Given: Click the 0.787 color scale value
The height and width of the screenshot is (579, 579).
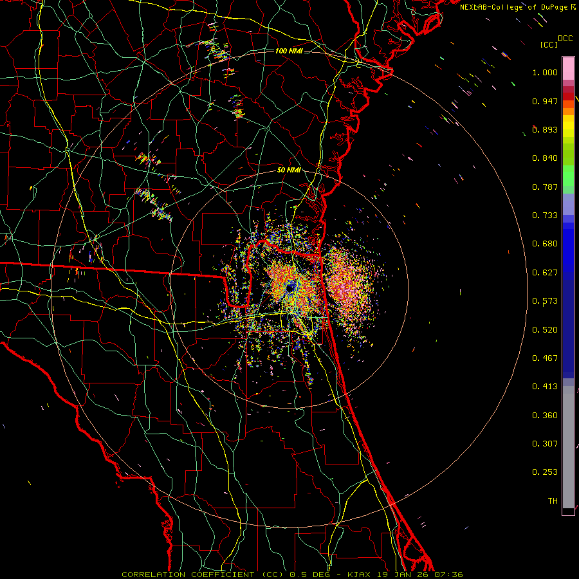Looking at the screenshot, I should point(545,187).
